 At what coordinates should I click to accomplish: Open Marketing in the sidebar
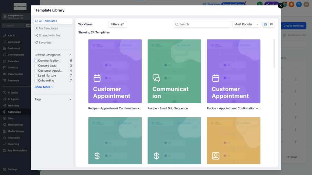pyautogui.click(x=13, y=105)
